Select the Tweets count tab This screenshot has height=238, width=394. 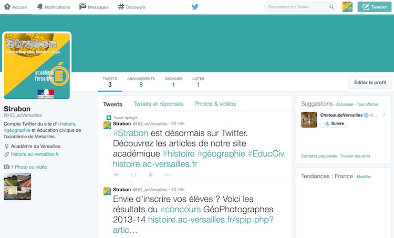(110, 82)
